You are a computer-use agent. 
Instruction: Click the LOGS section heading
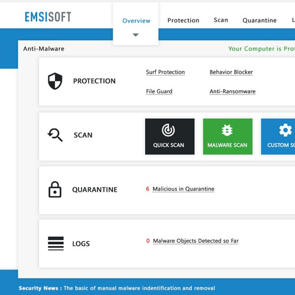[x=81, y=244]
